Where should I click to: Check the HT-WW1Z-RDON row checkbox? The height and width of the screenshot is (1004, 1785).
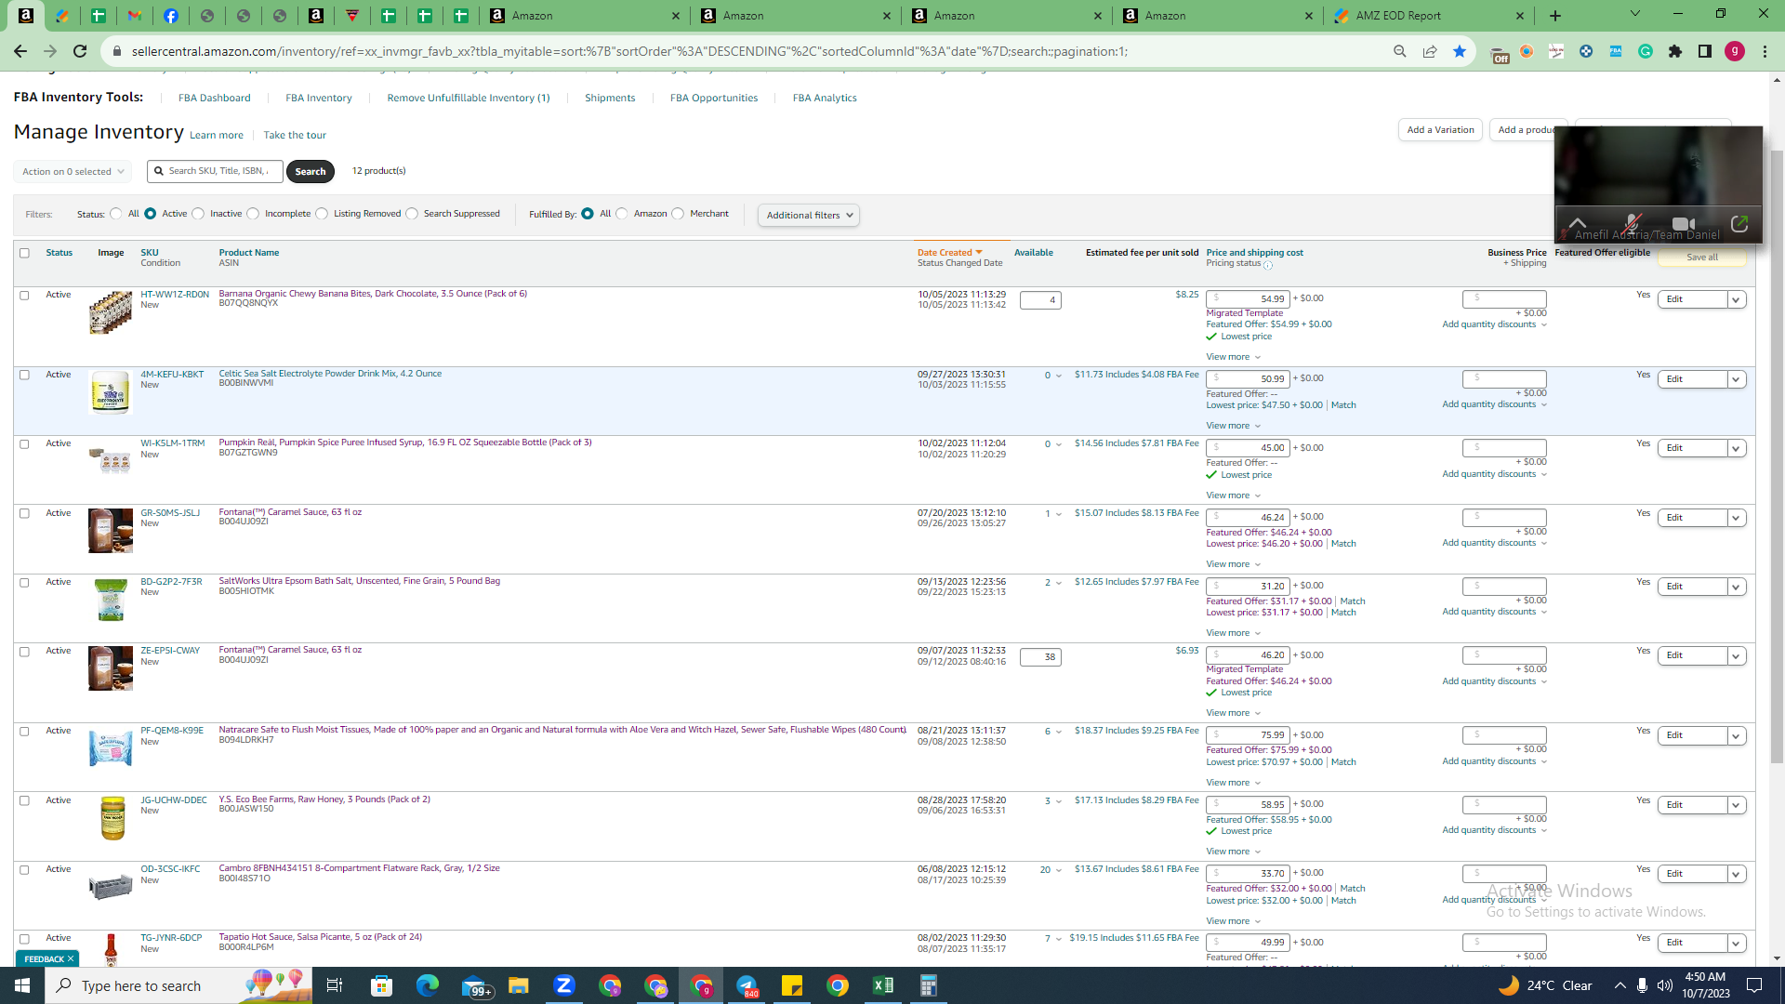[x=25, y=296]
